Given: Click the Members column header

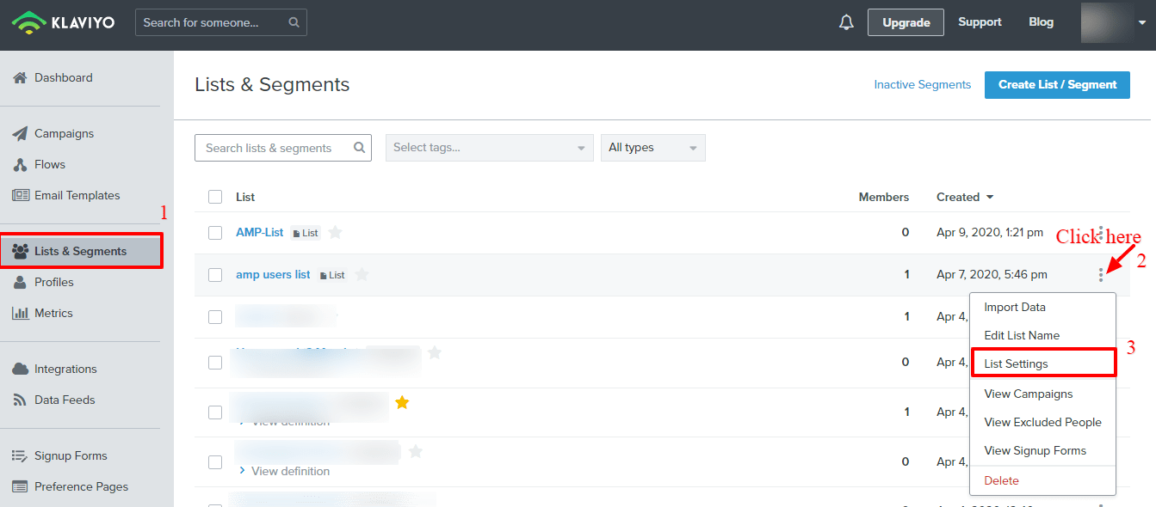Looking at the screenshot, I should (883, 197).
